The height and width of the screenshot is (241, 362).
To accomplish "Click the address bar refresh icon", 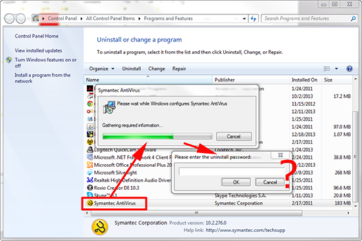I will [x=253, y=18].
